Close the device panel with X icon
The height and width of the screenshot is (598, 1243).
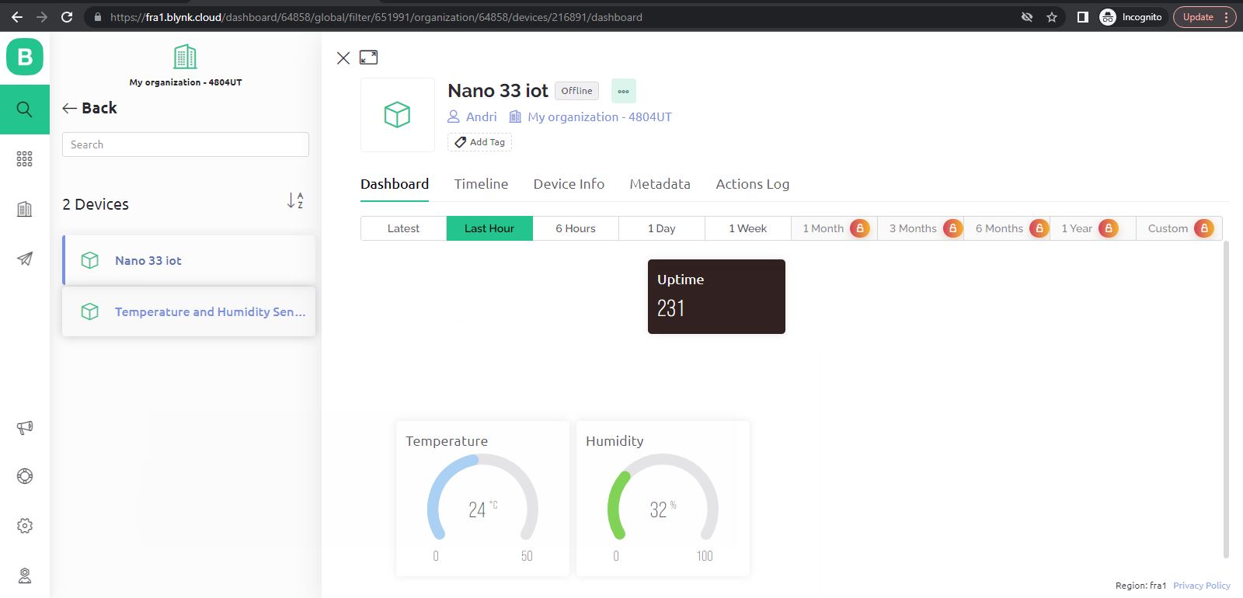(343, 57)
